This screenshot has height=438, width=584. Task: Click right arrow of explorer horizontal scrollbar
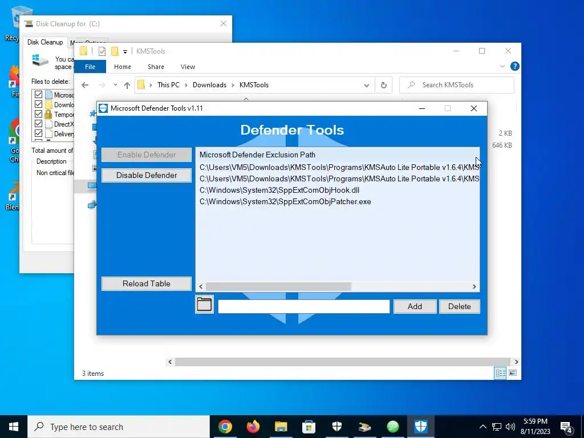516,362
